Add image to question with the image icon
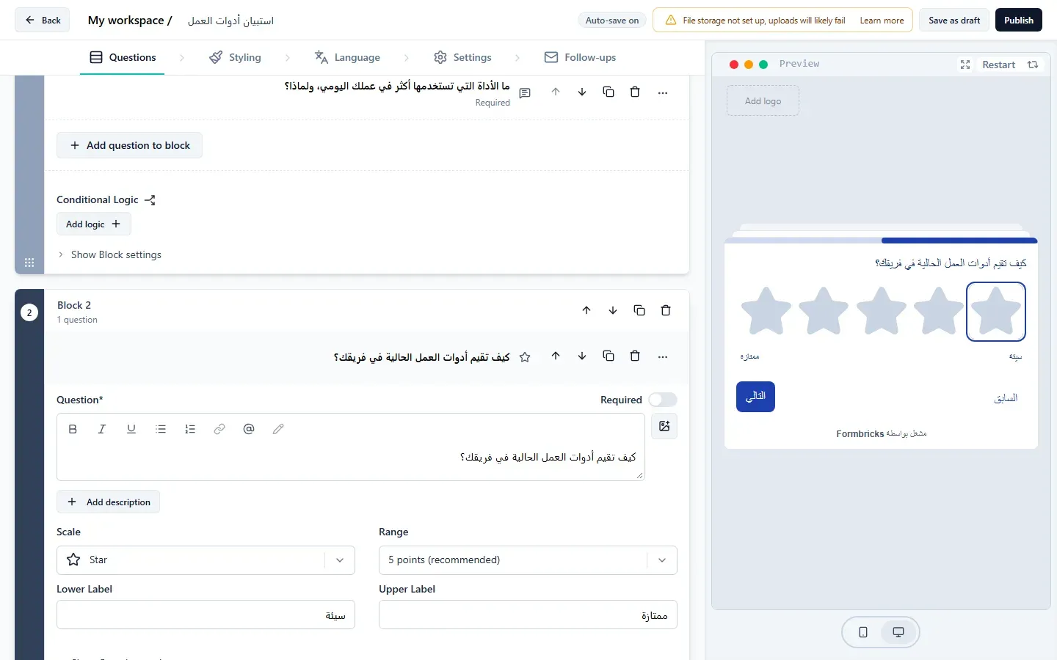 coord(664,426)
